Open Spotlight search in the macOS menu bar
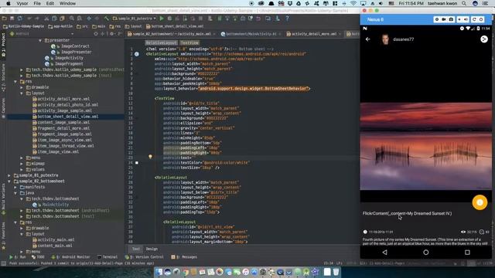This screenshot has width=495, height=278. click(464, 3)
